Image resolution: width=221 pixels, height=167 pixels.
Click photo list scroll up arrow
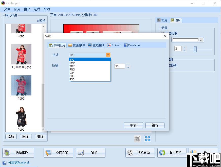[x=43, y=27]
